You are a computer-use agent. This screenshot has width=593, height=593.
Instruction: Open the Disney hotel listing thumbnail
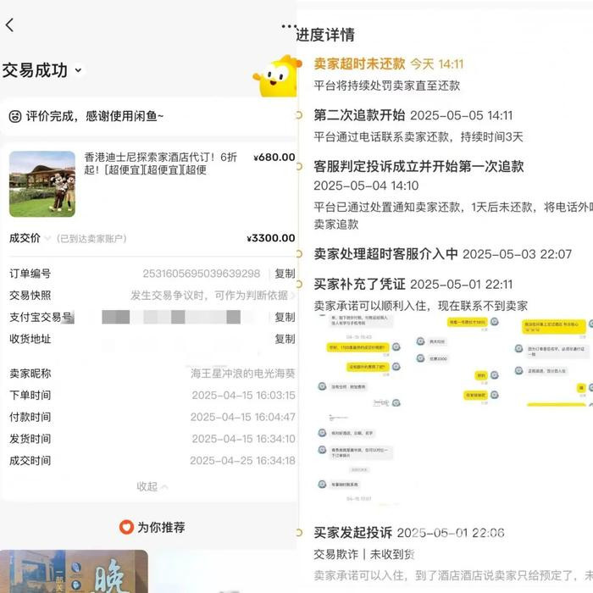tap(42, 184)
